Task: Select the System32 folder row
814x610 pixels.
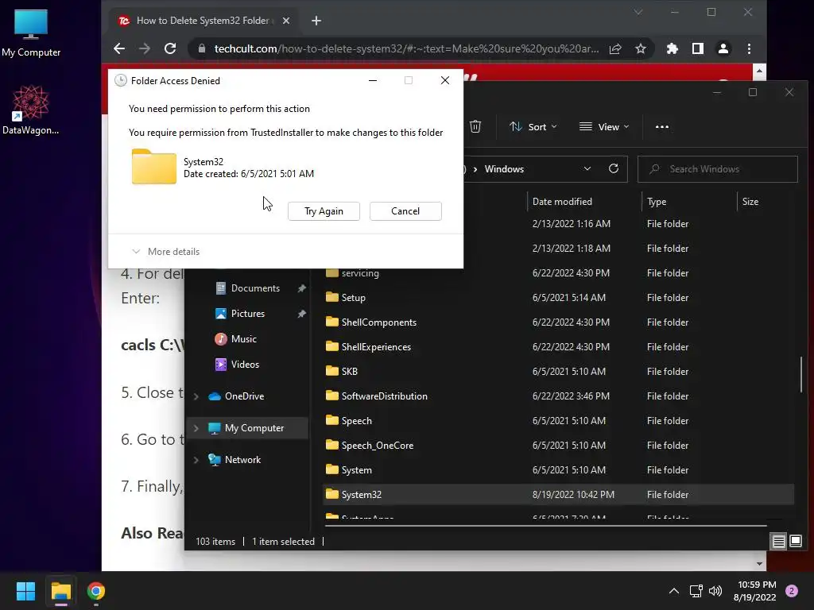Action: click(559, 495)
